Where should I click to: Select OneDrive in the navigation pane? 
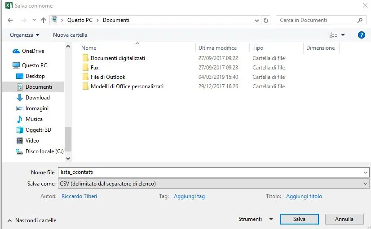pyautogui.click(x=33, y=51)
